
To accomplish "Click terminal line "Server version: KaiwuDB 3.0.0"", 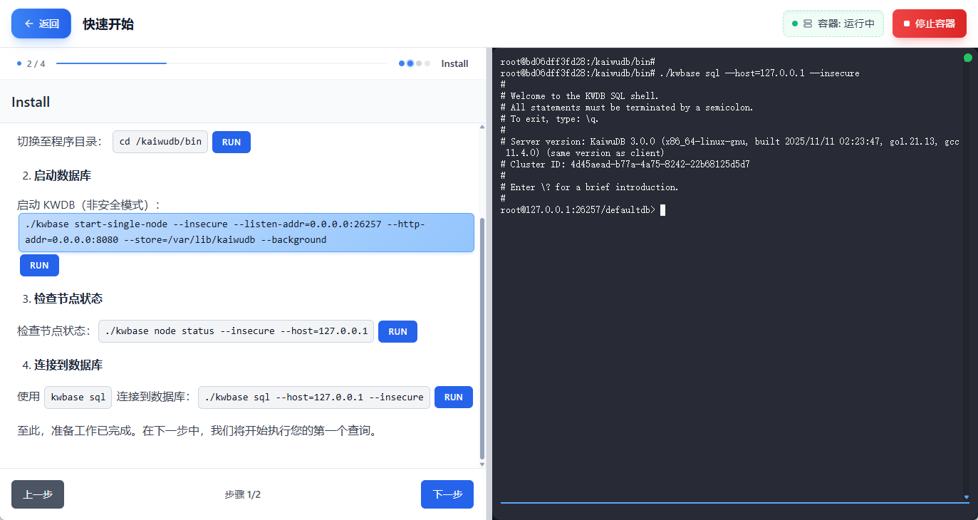I will click(x=730, y=147).
